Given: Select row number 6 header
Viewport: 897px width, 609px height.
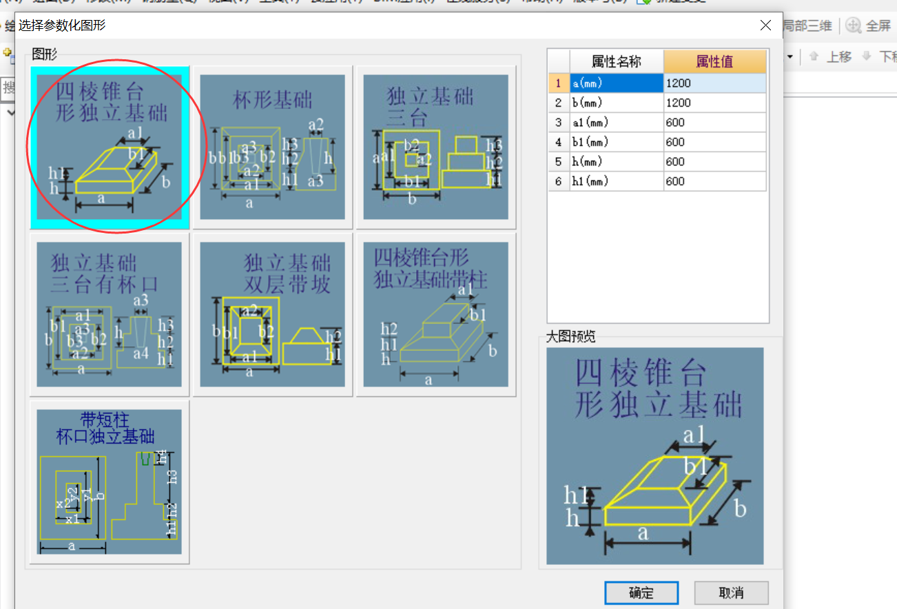Looking at the screenshot, I should pos(559,181).
